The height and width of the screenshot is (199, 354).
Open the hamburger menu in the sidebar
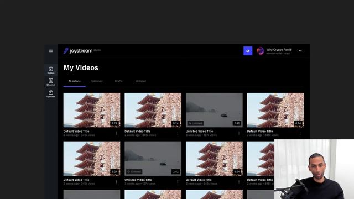[x=51, y=51]
